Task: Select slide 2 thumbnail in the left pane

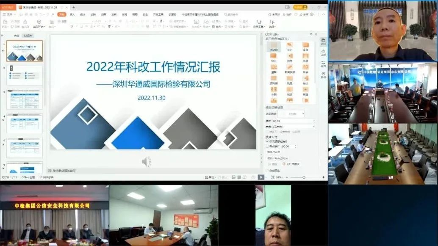Action: 25,75
